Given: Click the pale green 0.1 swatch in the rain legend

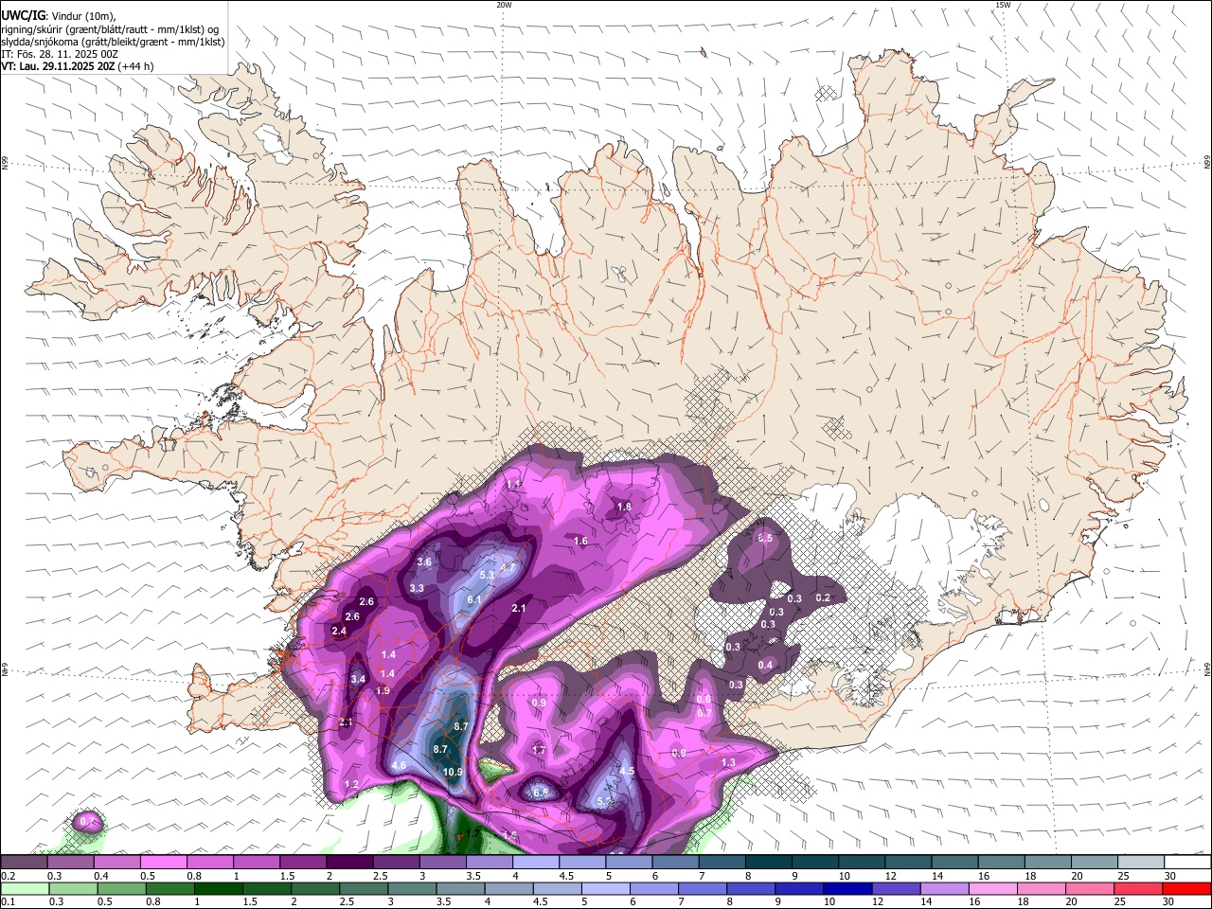Looking at the screenshot, I should click(25, 888).
